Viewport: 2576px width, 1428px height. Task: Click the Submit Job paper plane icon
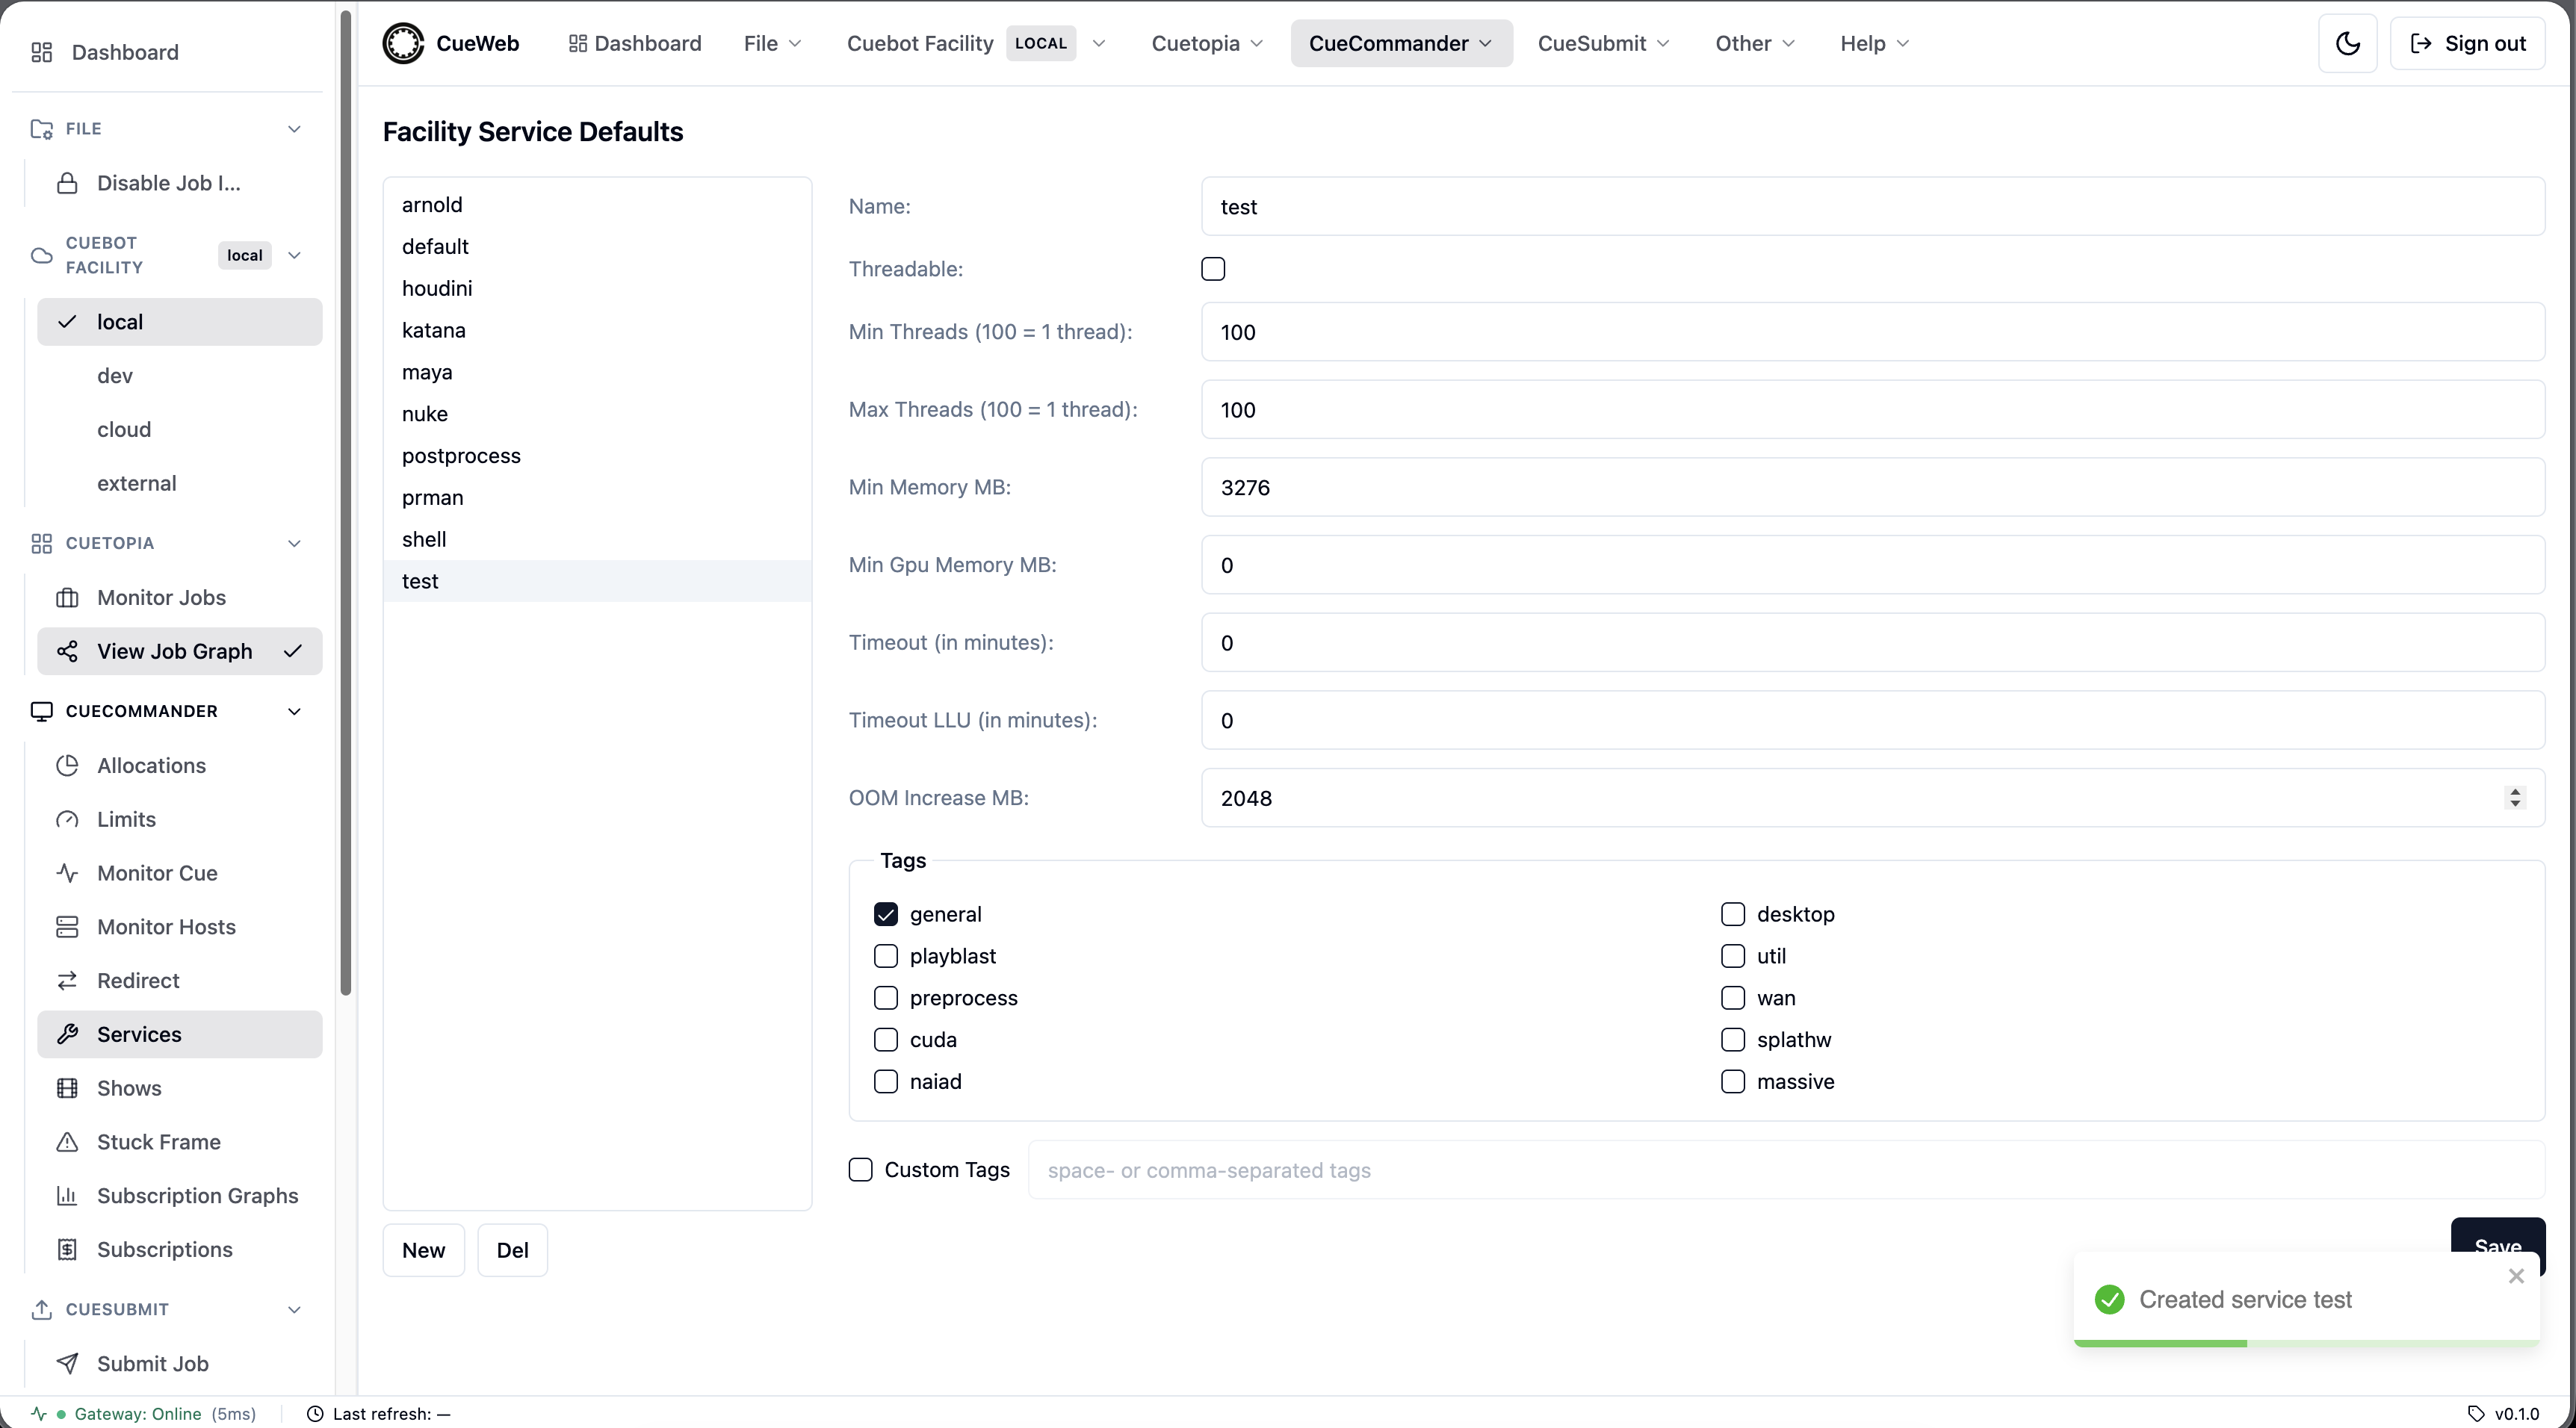coord(67,1364)
